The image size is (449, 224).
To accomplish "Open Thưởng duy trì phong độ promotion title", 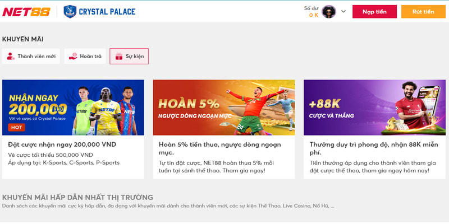I will 374,148.
